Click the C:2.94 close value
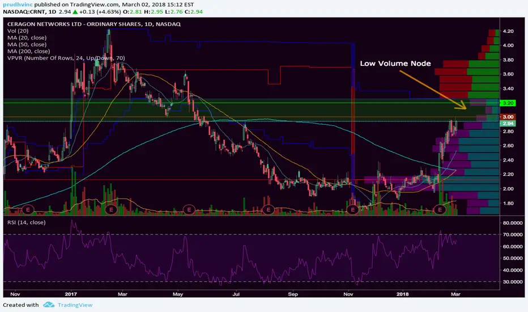The height and width of the screenshot is (312, 528). pyautogui.click(x=194, y=12)
